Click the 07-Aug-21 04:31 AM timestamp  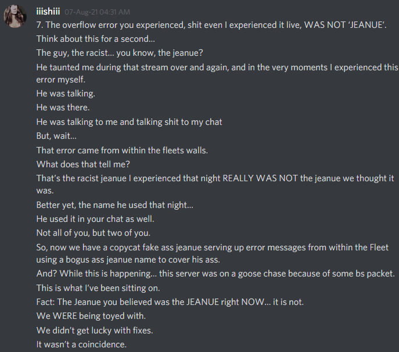pyautogui.click(x=97, y=12)
